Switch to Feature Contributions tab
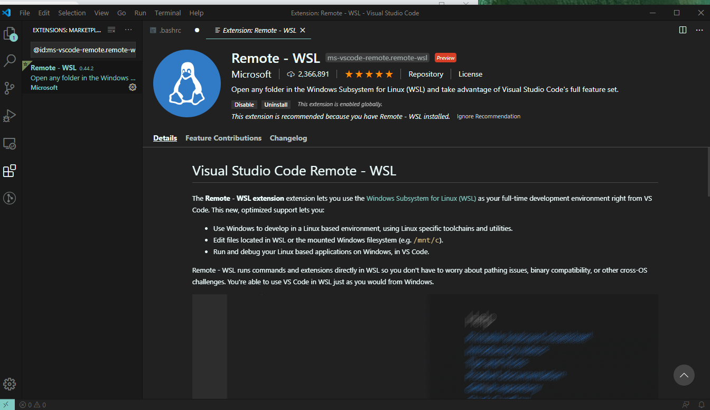The image size is (710, 410). point(223,138)
